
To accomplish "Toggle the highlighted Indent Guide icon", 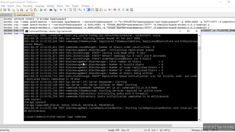I will pos(88,10).
